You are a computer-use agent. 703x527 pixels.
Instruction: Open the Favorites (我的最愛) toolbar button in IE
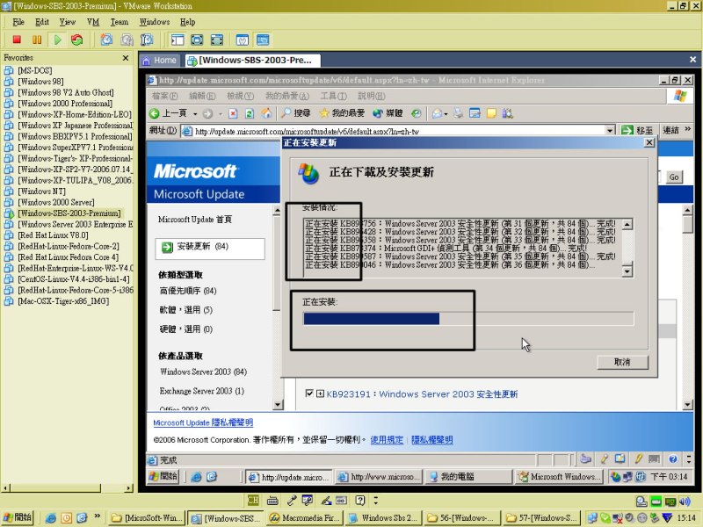(x=342, y=113)
